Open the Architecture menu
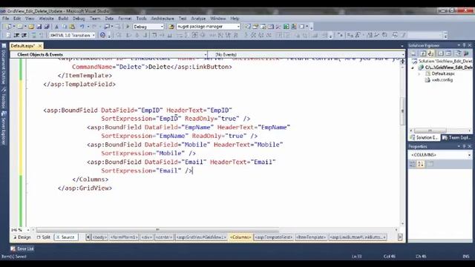The height and width of the screenshot is (267, 475). [x=163, y=19]
